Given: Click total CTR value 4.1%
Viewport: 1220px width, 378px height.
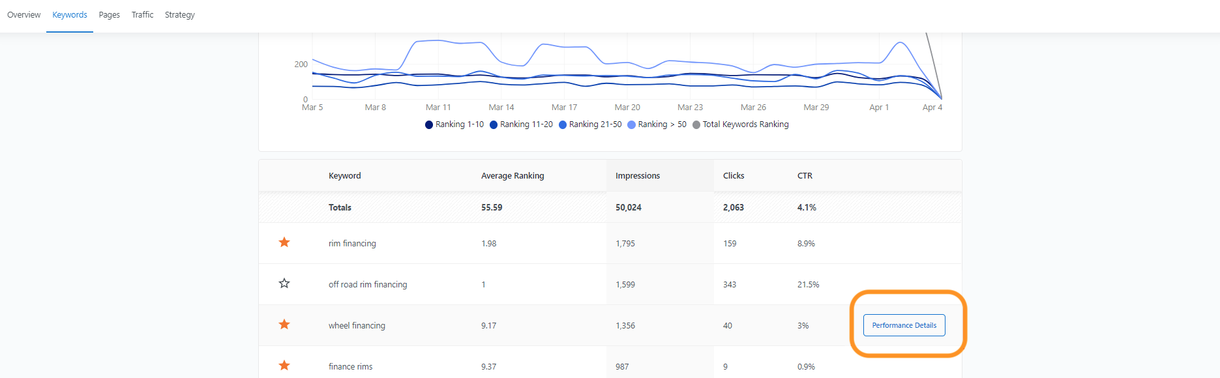Looking at the screenshot, I should tap(807, 208).
